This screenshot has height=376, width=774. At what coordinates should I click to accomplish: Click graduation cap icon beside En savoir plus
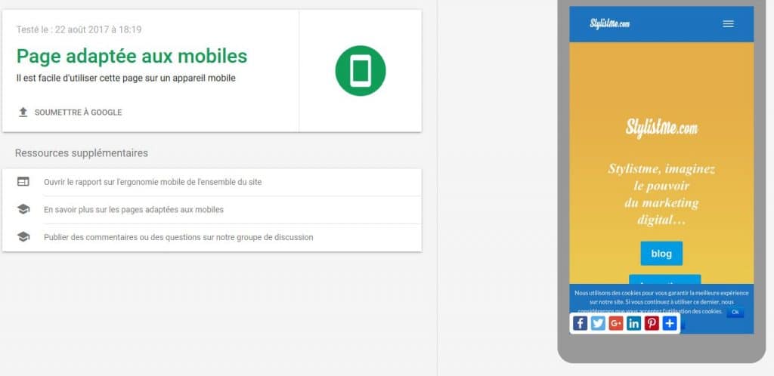[23, 209]
